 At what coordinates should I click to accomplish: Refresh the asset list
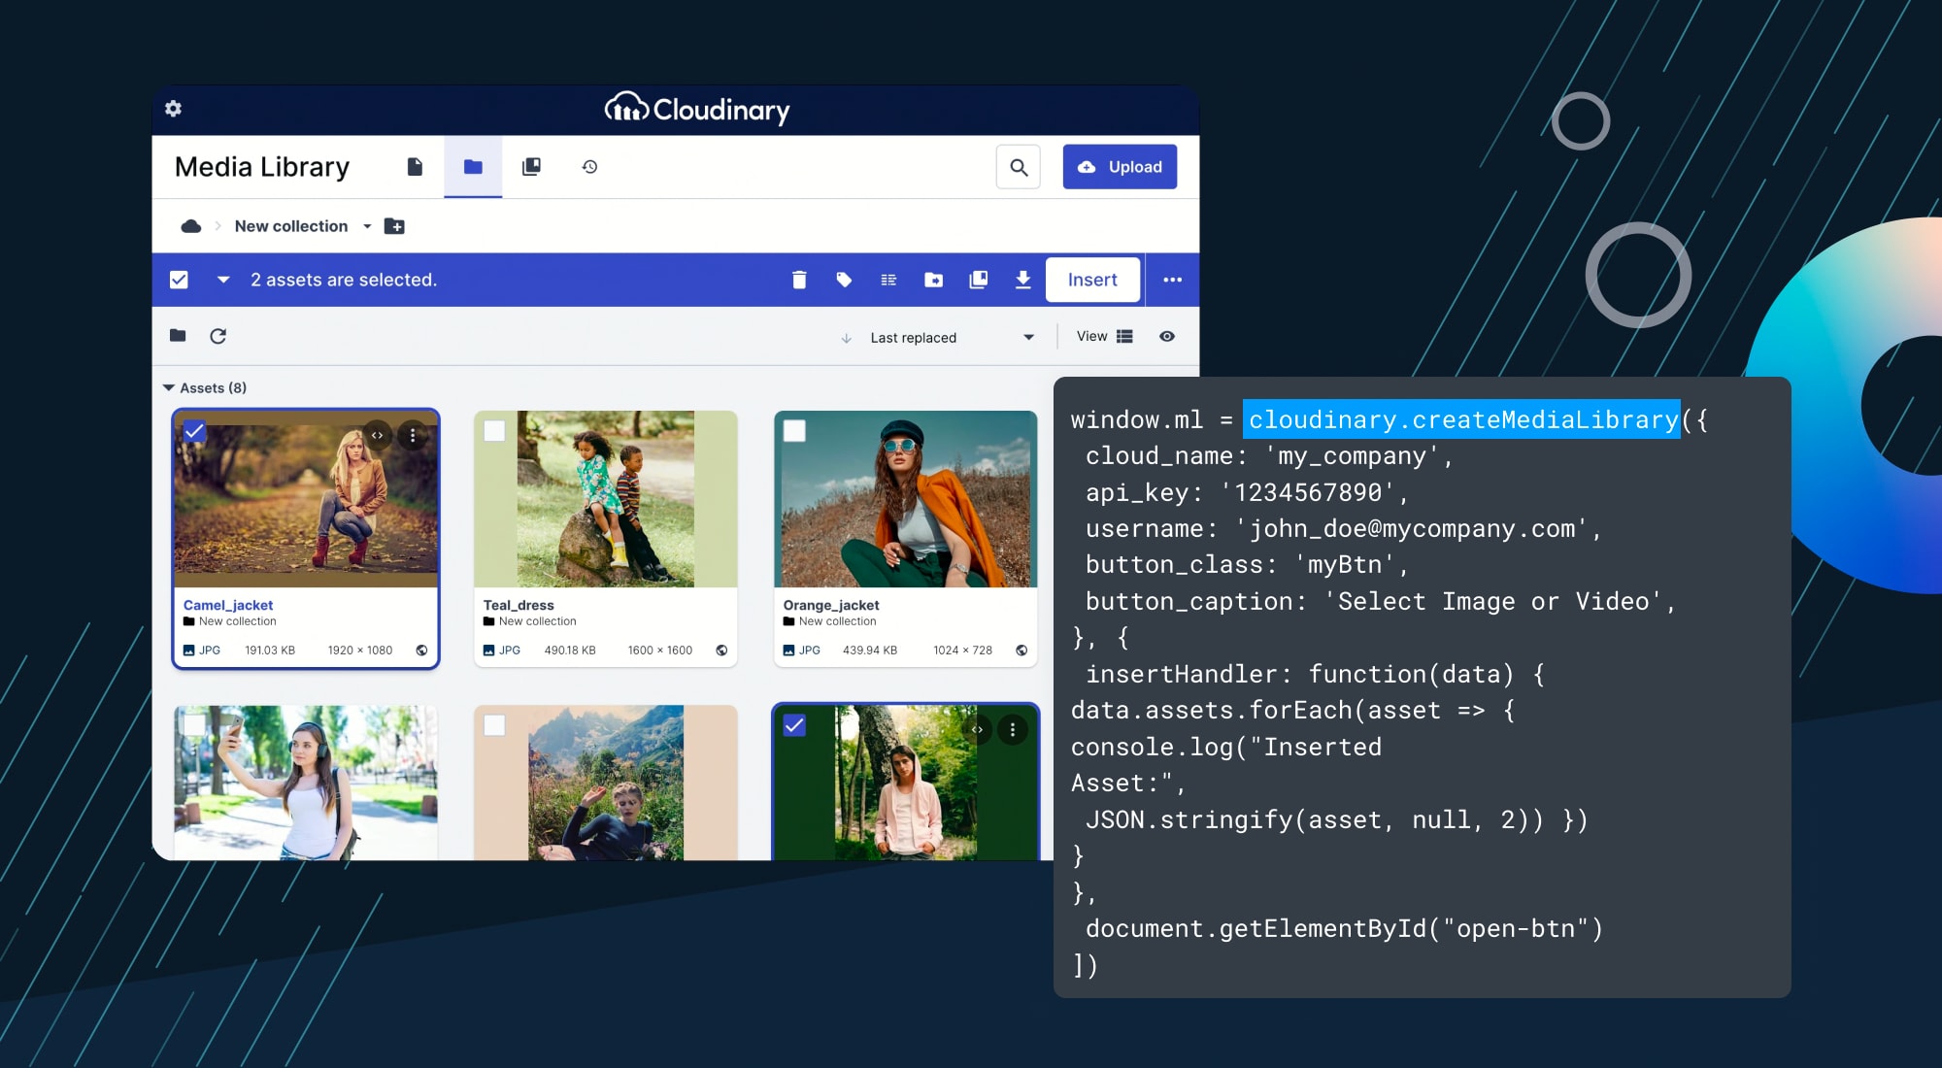[219, 336]
